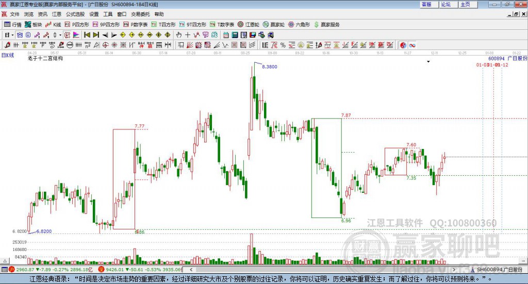This screenshot has width=528, height=284.
Task: Open the 9P四方形 tool
Action: [106, 25]
